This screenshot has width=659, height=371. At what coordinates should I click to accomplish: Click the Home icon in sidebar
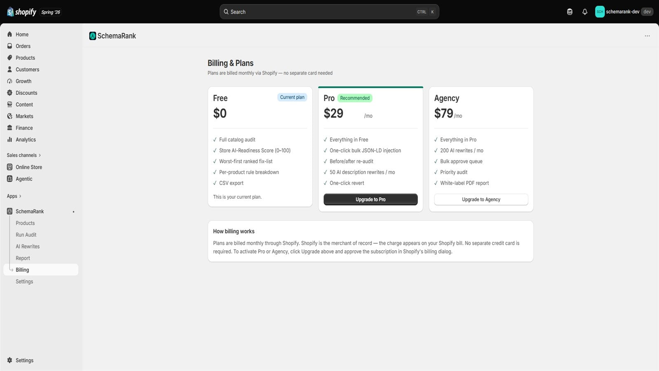(10, 35)
